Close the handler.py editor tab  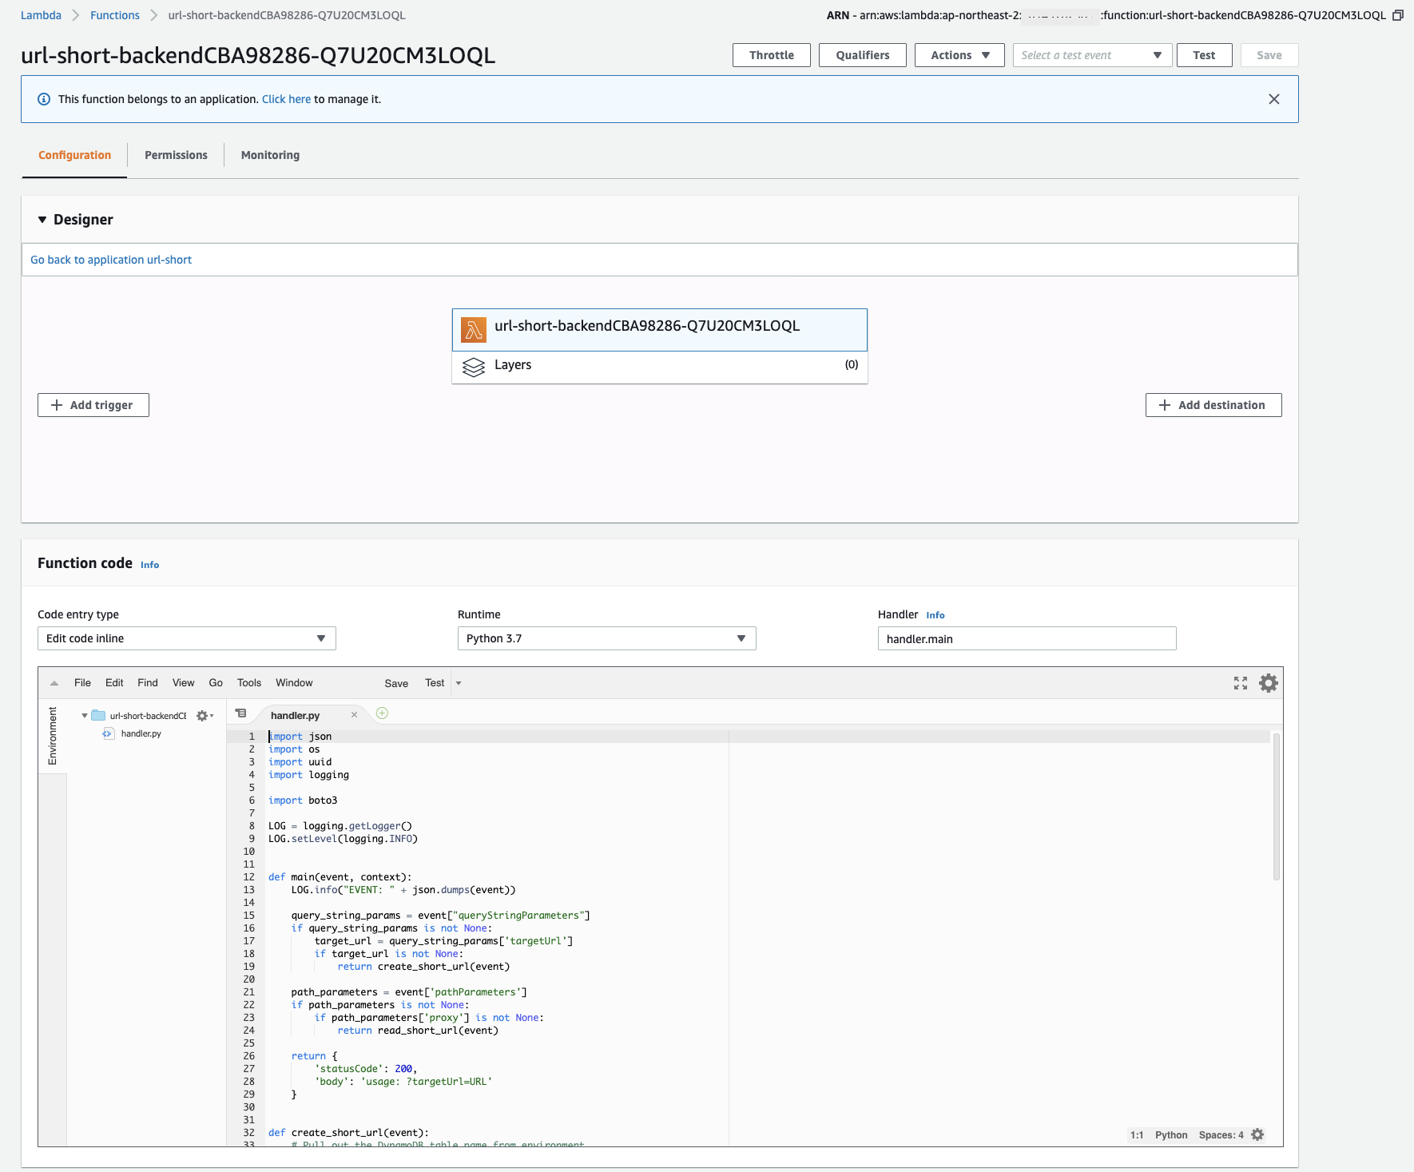click(x=354, y=715)
